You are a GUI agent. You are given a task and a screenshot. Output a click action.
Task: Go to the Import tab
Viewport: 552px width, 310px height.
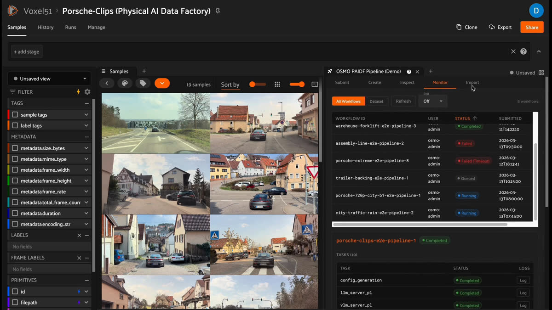click(x=472, y=83)
